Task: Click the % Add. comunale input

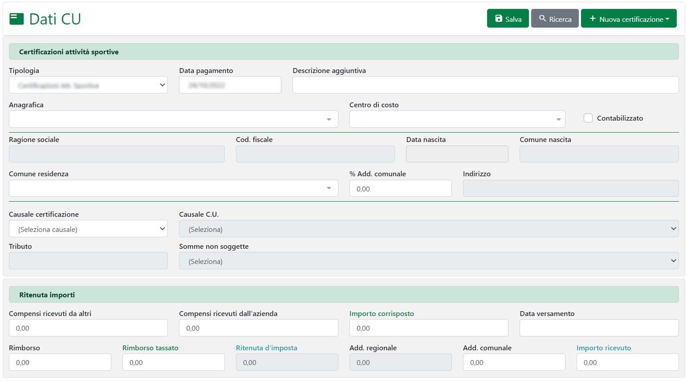Action: point(400,188)
